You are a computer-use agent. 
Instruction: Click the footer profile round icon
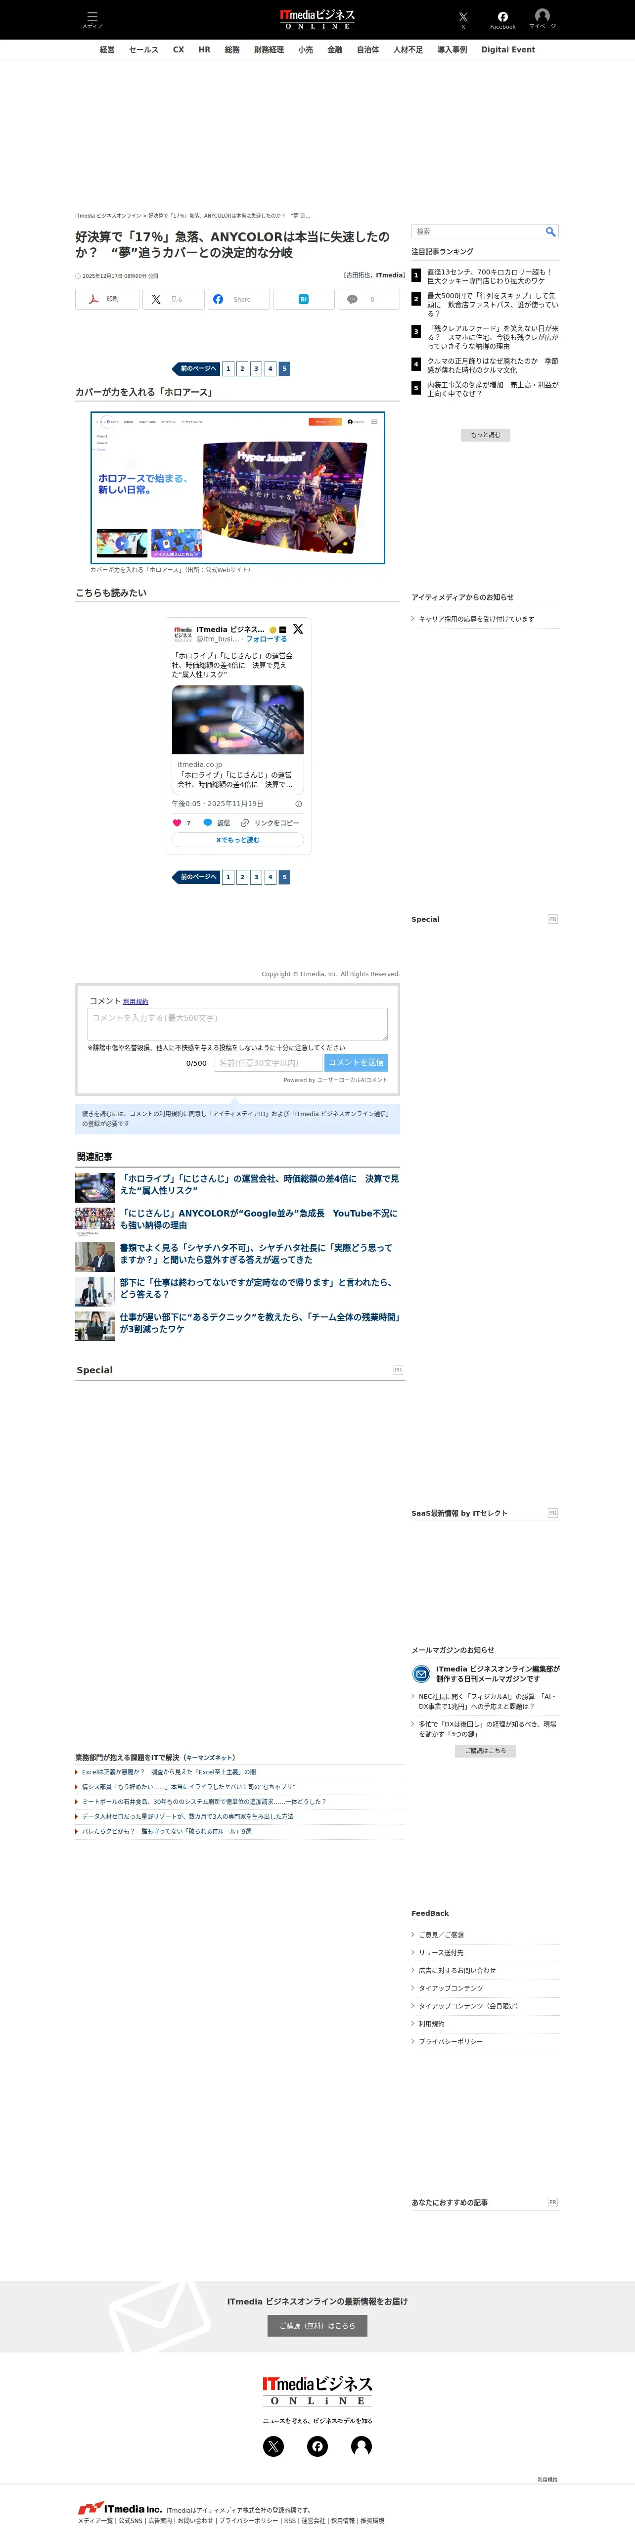361,2445
